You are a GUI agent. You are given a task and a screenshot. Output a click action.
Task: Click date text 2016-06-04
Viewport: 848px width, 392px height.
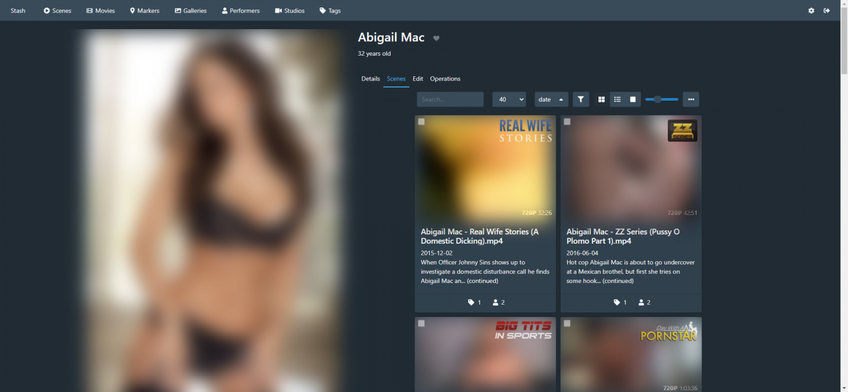point(582,253)
